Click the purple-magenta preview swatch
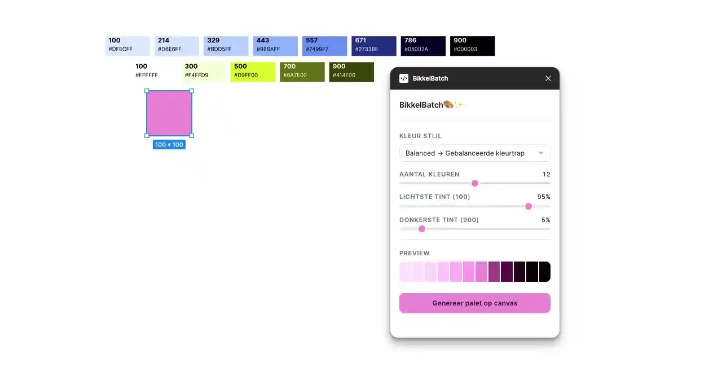The width and height of the screenshot is (722, 372). click(494, 272)
